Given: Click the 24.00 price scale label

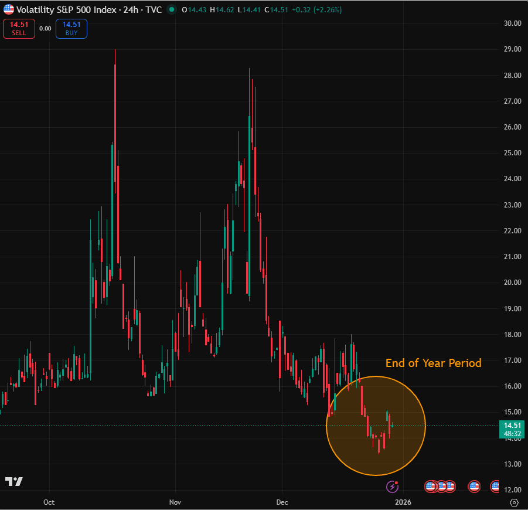Looking at the screenshot, I should pos(513,179).
